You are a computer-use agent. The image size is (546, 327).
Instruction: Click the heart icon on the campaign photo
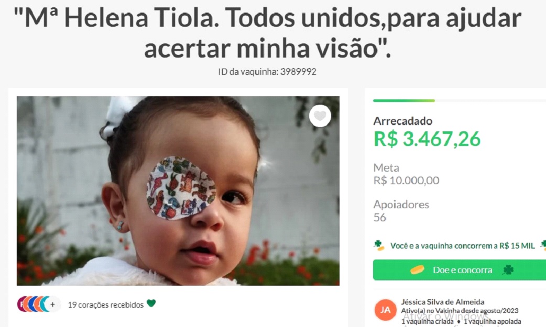click(x=320, y=116)
